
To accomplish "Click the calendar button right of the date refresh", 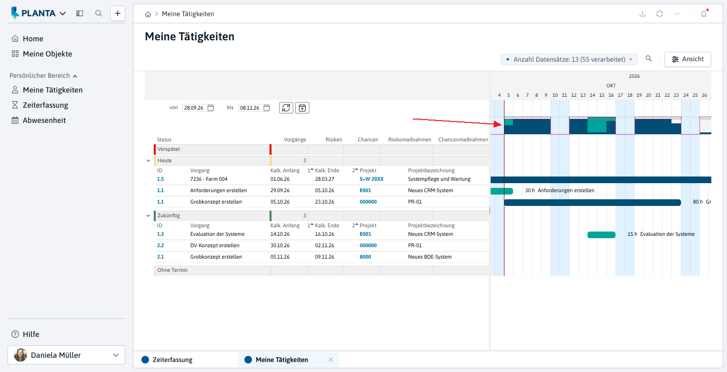I will point(302,108).
